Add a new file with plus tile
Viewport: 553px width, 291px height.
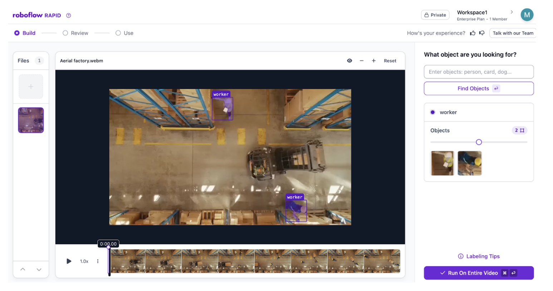click(31, 87)
